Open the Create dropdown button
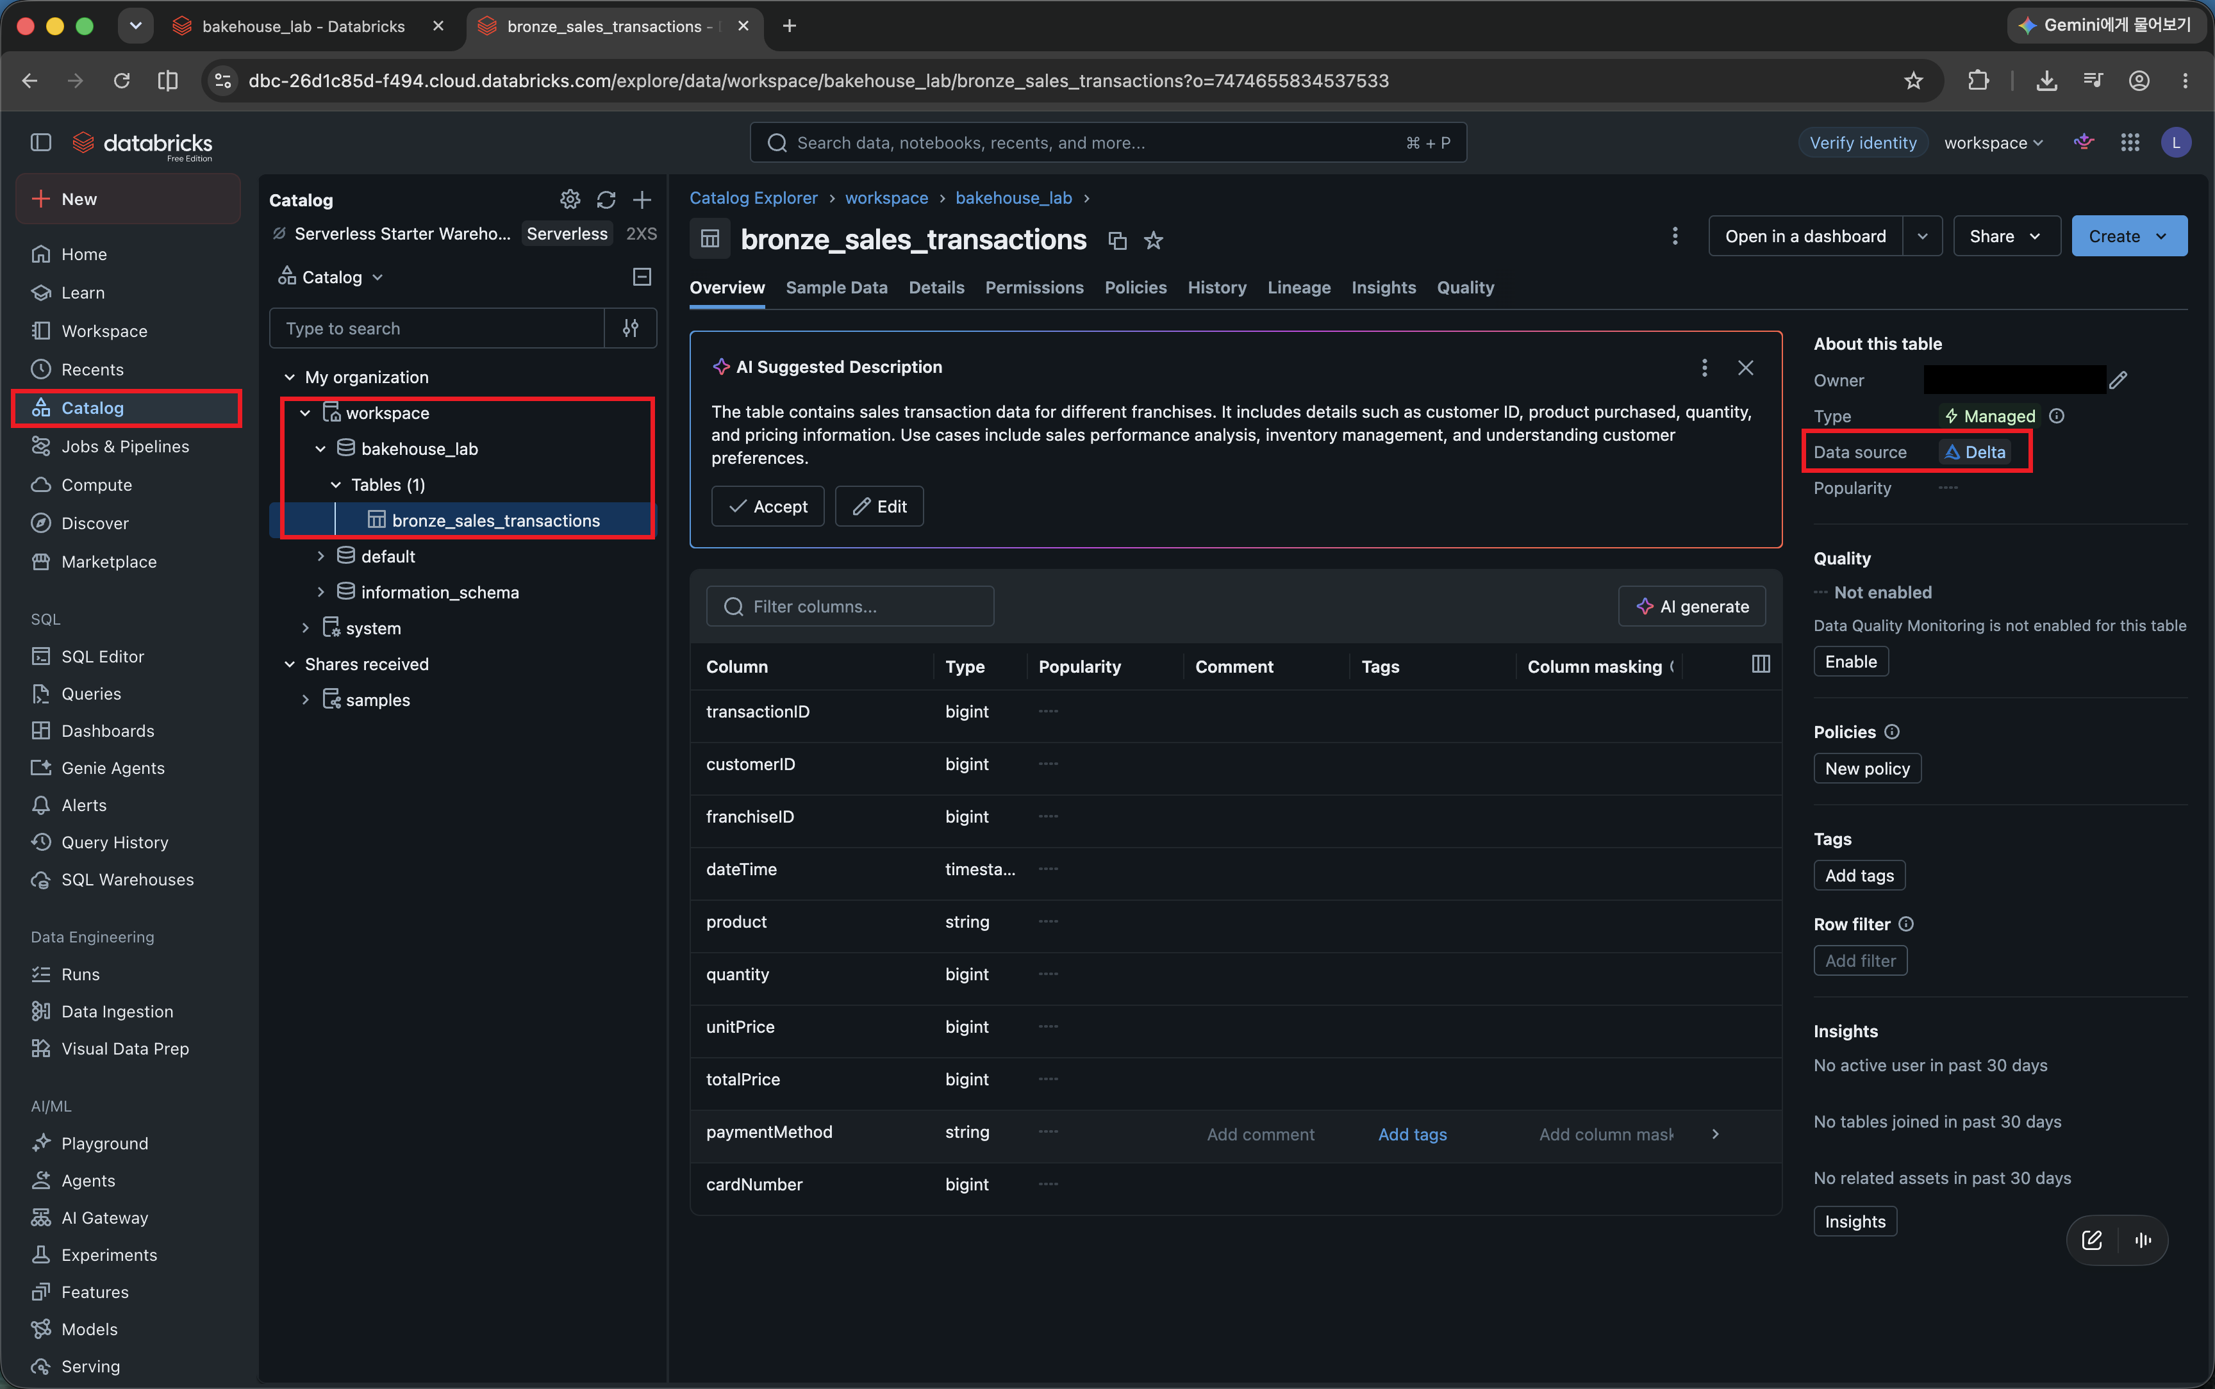The height and width of the screenshot is (1389, 2215). (2128, 236)
